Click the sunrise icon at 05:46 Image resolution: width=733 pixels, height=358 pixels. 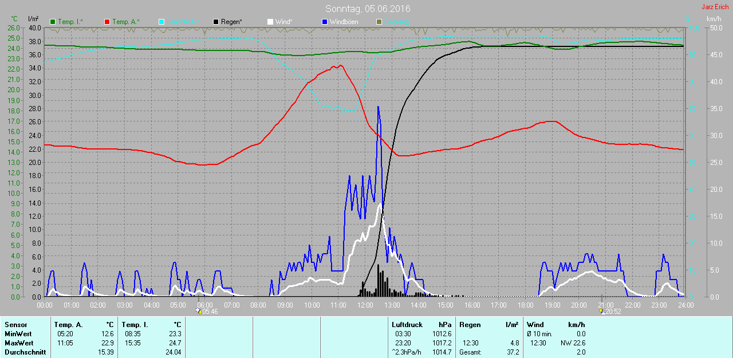click(x=199, y=311)
